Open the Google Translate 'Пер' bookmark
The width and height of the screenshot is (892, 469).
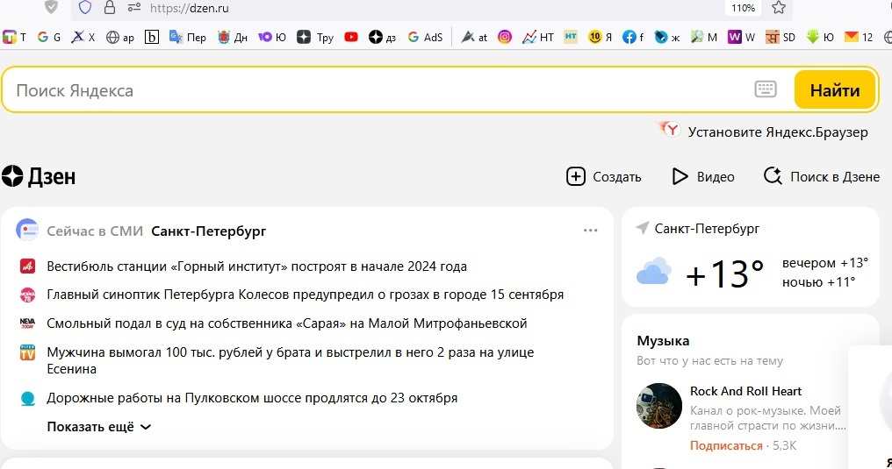pyautogui.click(x=188, y=37)
